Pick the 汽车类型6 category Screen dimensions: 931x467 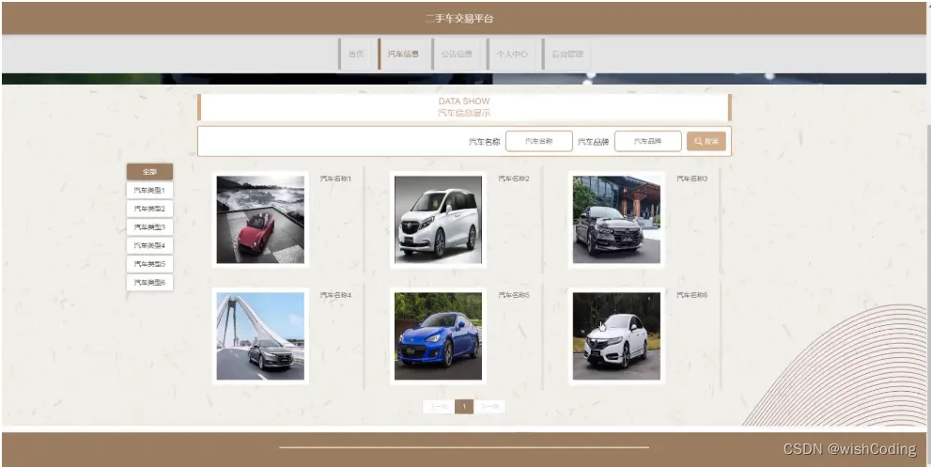pos(149,282)
